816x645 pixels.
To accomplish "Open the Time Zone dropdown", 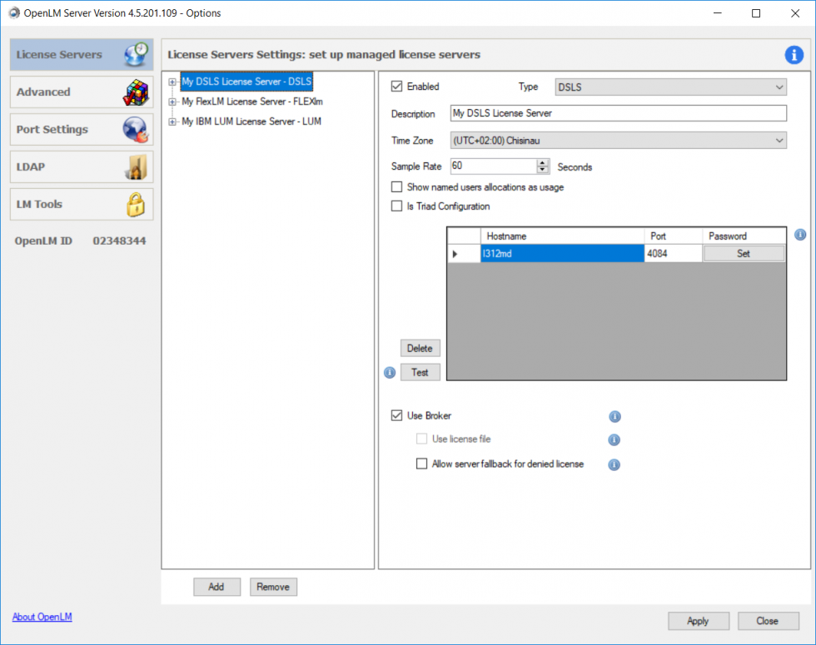I will (618, 141).
